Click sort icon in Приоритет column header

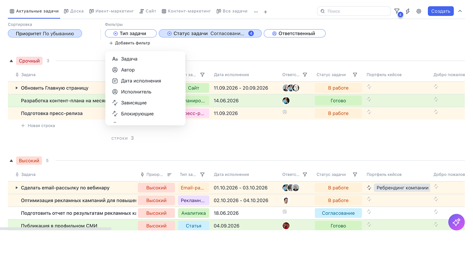(x=169, y=175)
